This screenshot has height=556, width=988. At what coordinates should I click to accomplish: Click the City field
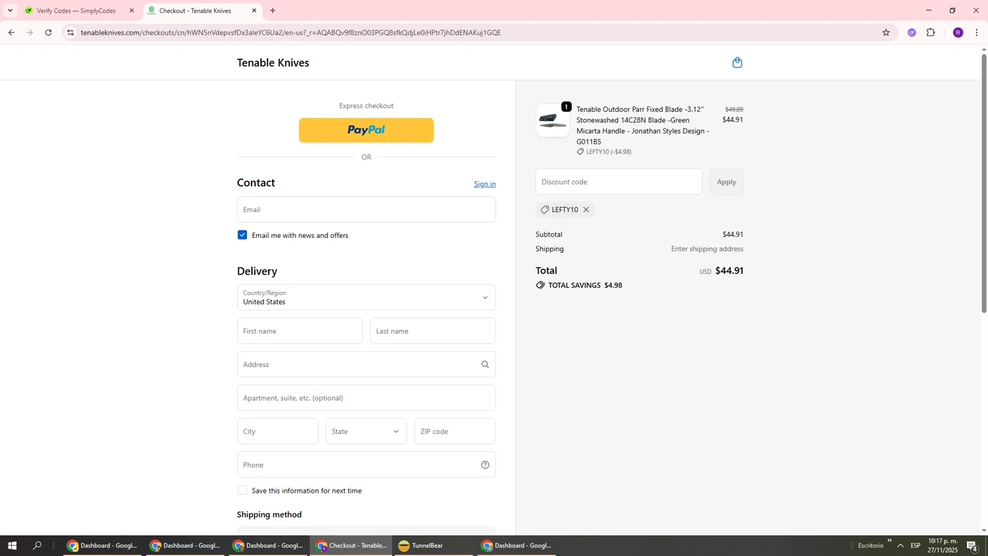click(x=278, y=431)
